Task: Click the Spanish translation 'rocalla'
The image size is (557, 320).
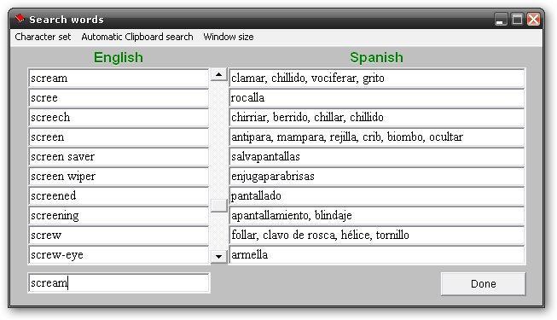Action: (x=376, y=98)
